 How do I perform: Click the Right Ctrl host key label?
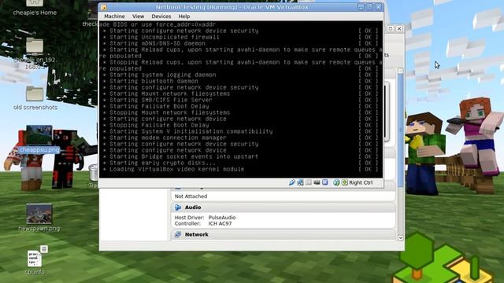click(361, 182)
